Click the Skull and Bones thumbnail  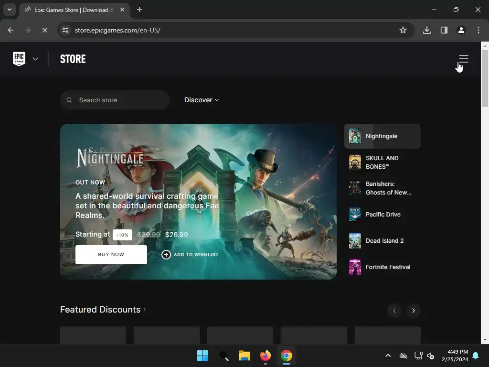point(355,162)
